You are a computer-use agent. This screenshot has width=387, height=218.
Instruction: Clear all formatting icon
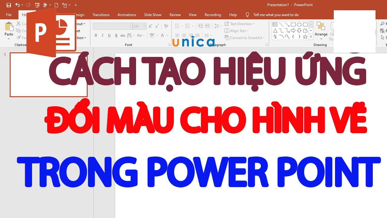coord(166,26)
